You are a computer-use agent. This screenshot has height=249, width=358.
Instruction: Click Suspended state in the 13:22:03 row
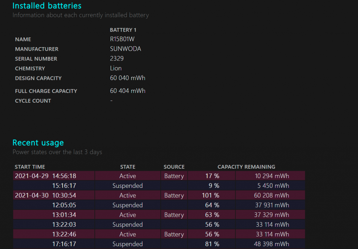[128, 225]
